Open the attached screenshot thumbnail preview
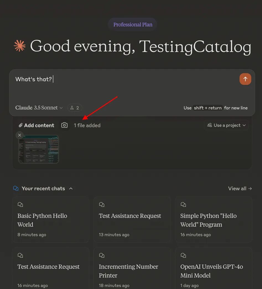Screen dimensions: 262x289 (x=39, y=149)
